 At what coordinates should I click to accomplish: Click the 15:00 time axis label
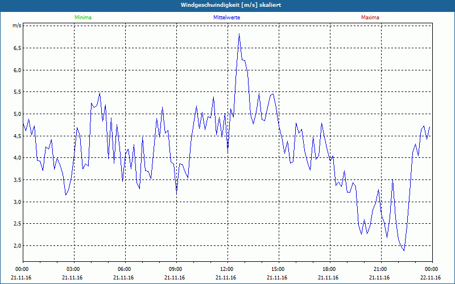click(x=278, y=269)
